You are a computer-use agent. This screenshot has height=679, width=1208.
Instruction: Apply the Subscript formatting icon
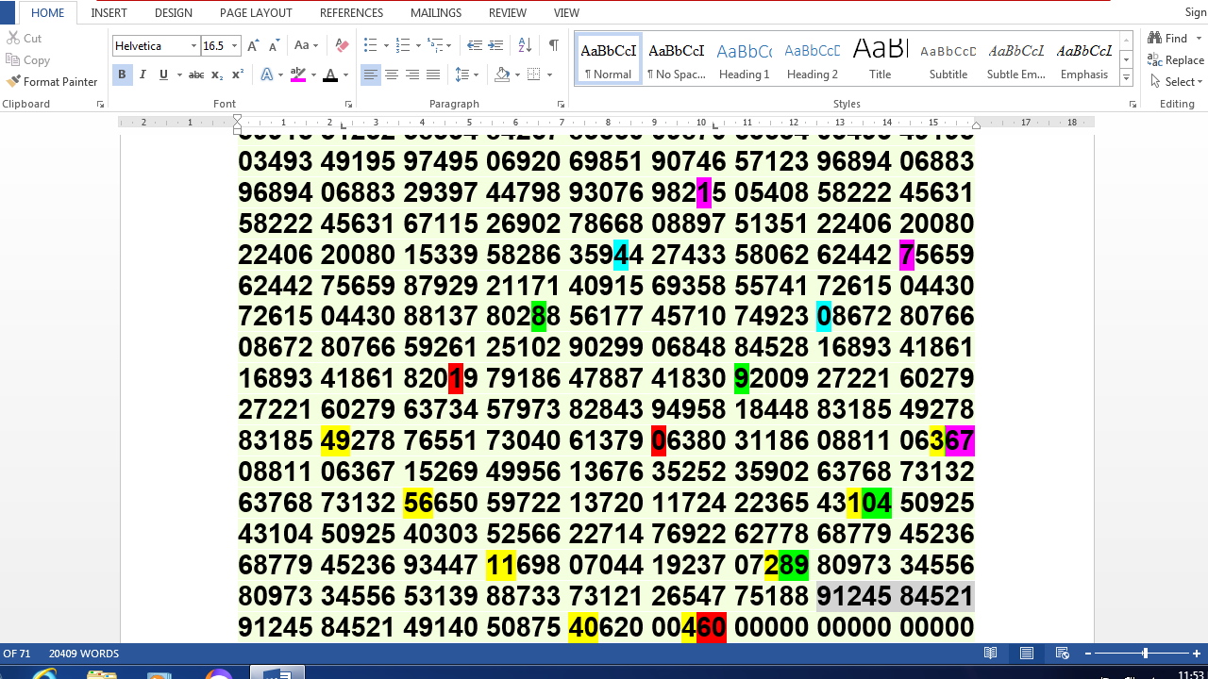point(217,75)
